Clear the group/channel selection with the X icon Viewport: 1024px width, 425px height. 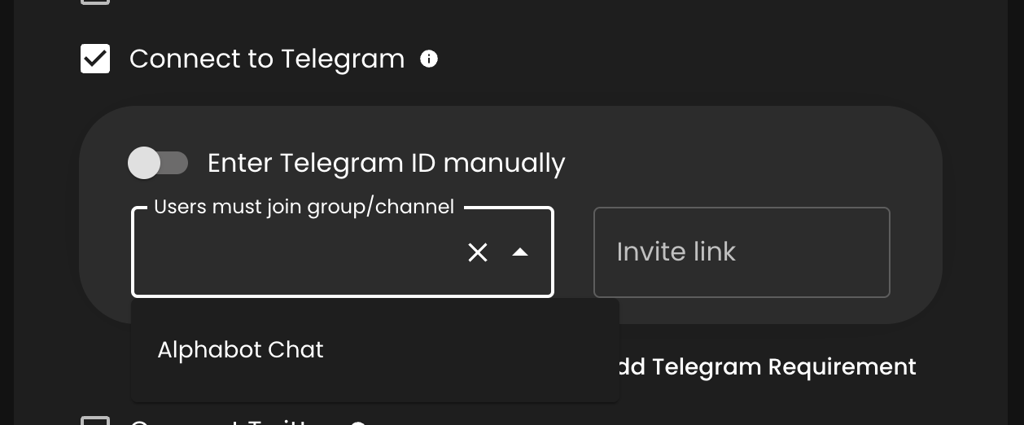pos(478,252)
